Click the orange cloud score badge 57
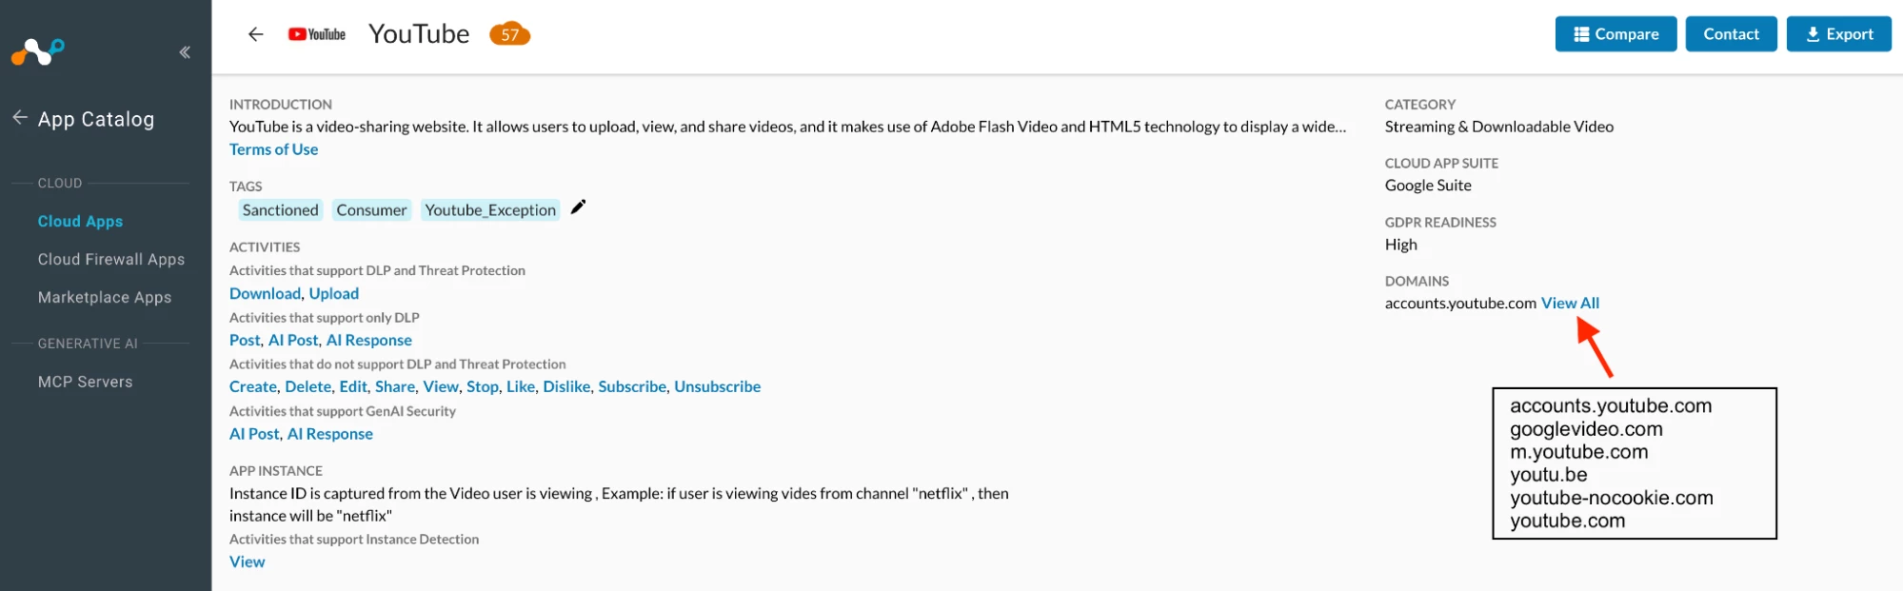Screen dimensions: 1903x591 (x=509, y=34)
